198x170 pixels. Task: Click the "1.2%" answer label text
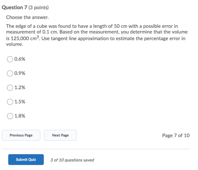[20, 87]
